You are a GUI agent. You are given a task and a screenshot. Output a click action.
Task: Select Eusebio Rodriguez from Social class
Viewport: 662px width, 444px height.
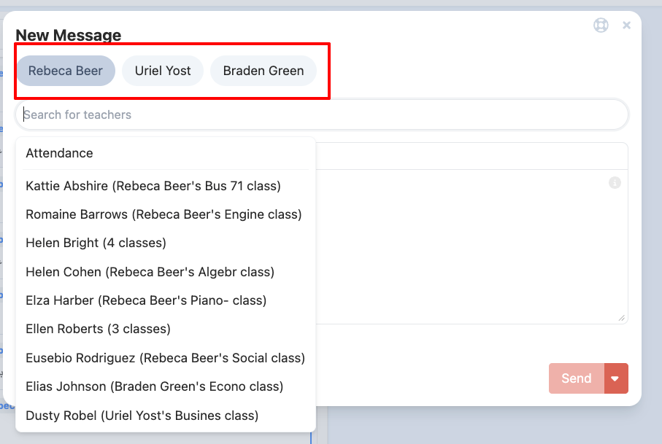[165, 358]
